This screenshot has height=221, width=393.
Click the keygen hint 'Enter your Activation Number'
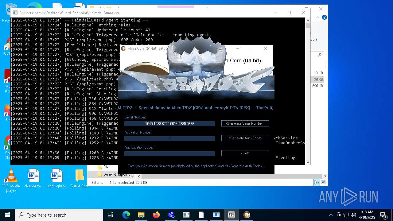(x=196, y=166)
